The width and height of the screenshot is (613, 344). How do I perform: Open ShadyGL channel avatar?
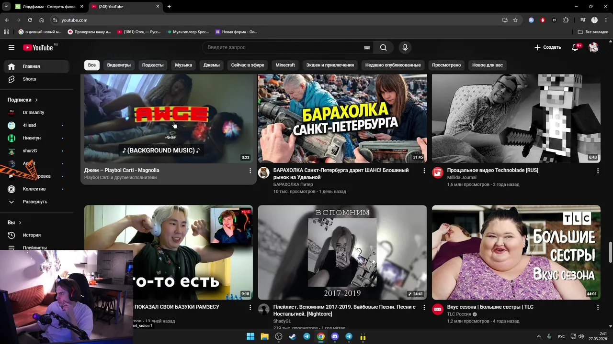coord(264,309)
